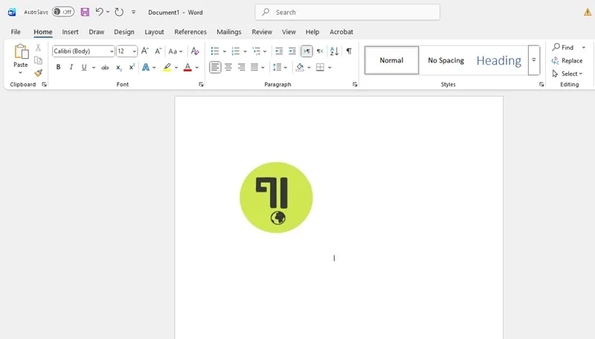Cut selection with the scissors icon

(38, 48)
